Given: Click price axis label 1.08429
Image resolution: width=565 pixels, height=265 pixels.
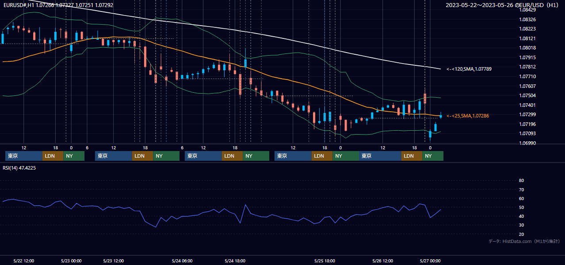Looking at the screenshot, I should click(527, 10).
